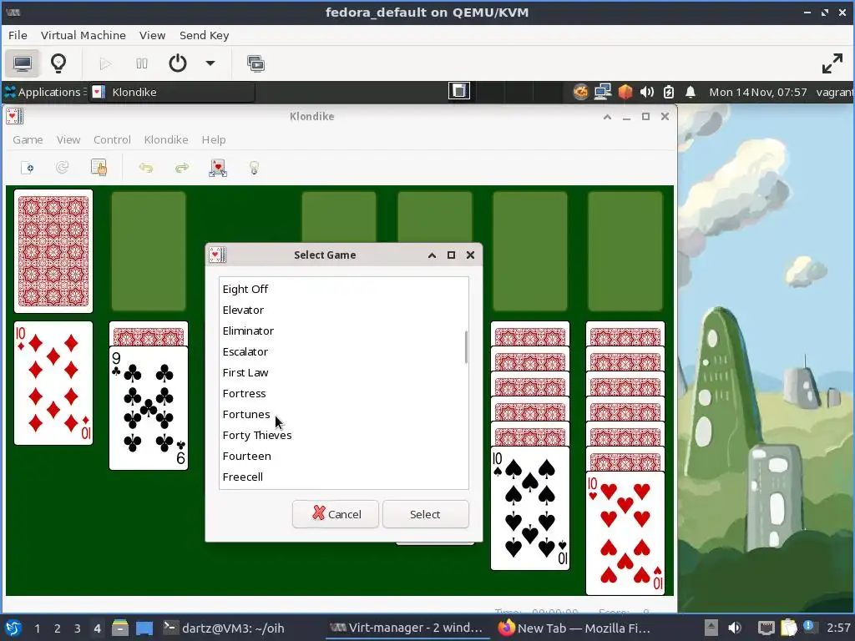Image resolution: width=855 pixels, height=641 pixels.
Task: Open host taskbar start menu icon
Action: click(x=13, y=628)
